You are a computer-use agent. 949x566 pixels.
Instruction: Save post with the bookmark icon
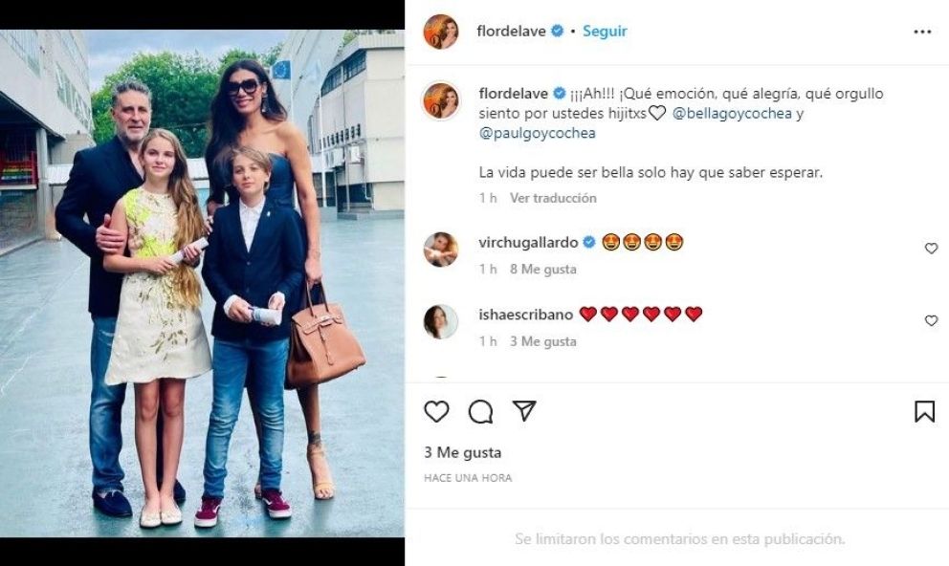coord(924,412)
